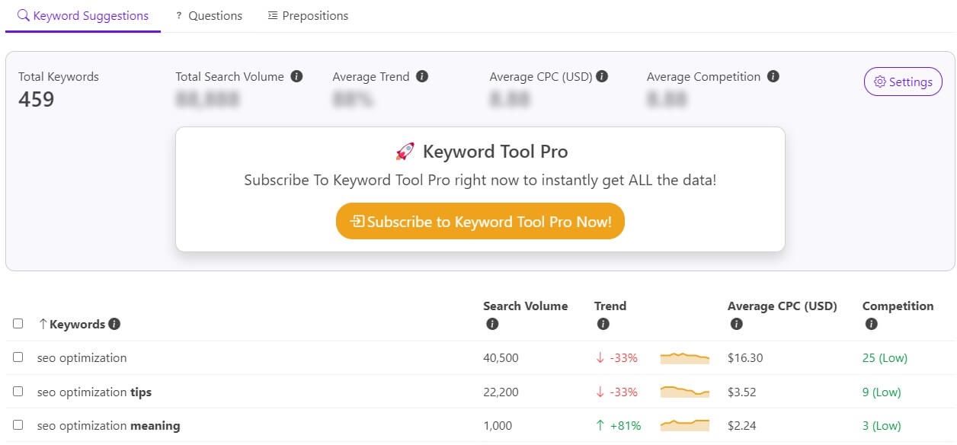
Task: Click the Total Keywords count 459
Action: pyautogui.click(x=37, y=99)
